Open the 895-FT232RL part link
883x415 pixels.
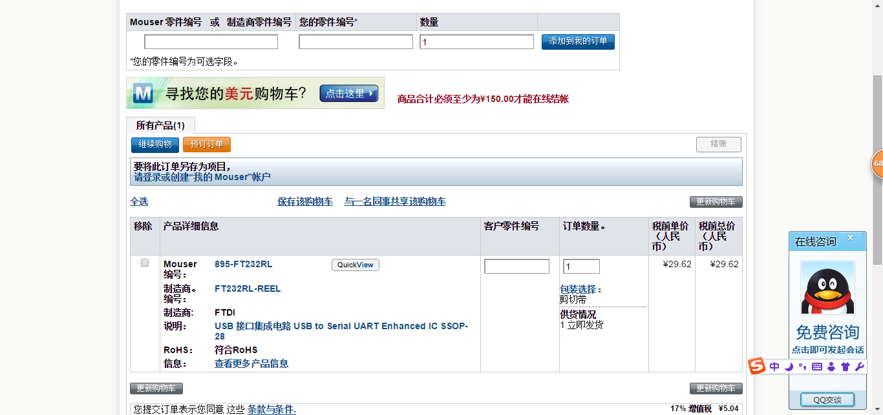pyautogui.click(x=244, y=264)
